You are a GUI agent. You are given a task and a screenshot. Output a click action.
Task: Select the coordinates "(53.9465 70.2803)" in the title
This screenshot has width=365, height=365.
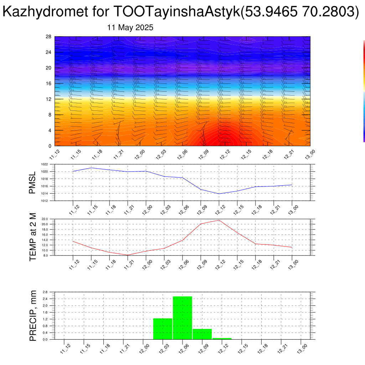(300, 11)
